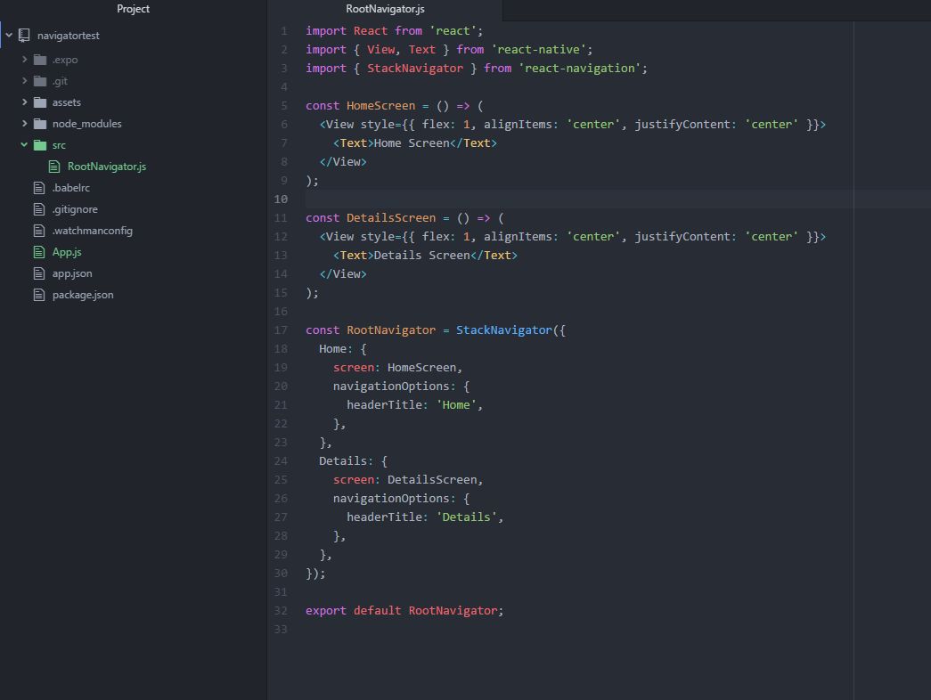Click the app.json file icon

[39, 273]
